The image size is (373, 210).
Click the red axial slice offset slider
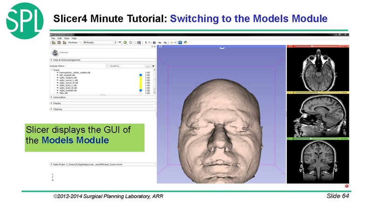tap(316, 46)
